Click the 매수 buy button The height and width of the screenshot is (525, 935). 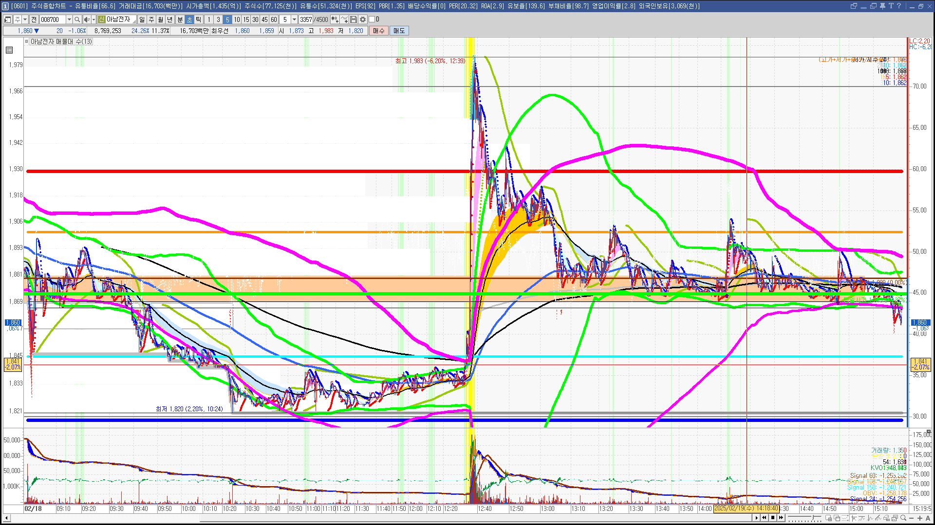tap(379, 31)
